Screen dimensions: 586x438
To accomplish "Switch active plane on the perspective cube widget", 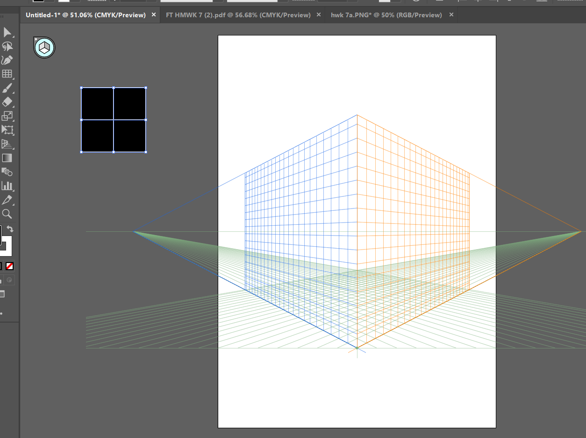I will pos(44,47).
